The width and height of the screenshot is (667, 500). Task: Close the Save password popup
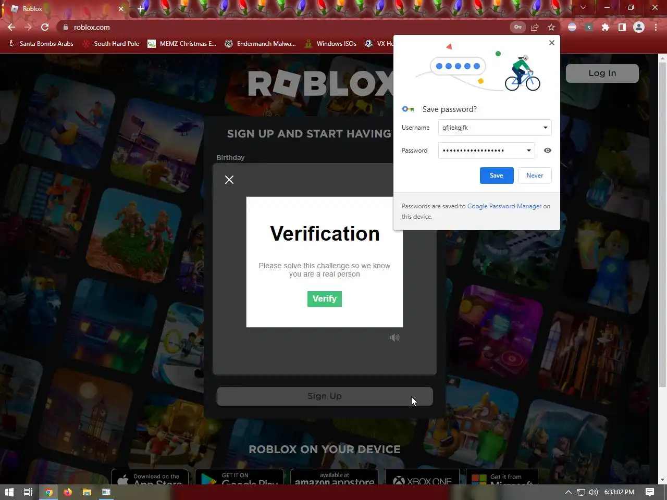coord(552,43)
